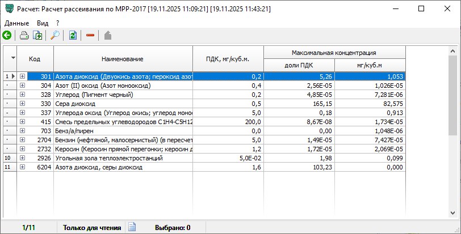Open search with the magnifier icon
The width and height of the screenshot is (461, 234).
[55, 35]
